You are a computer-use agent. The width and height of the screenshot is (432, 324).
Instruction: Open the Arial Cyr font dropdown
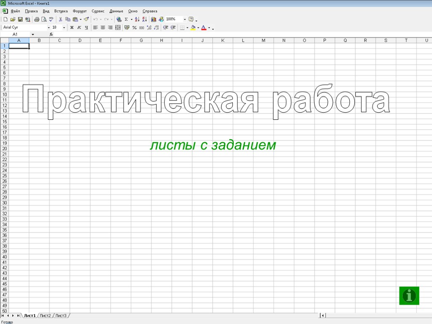tap(49, 27)
